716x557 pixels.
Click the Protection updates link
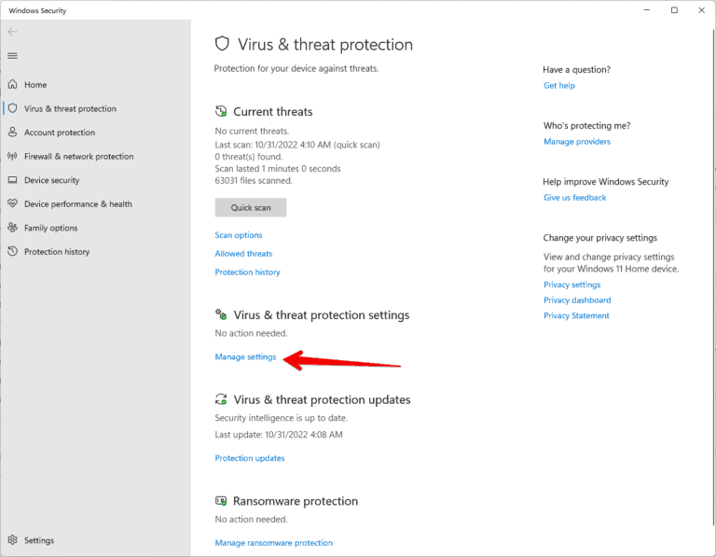pos(250,458)
